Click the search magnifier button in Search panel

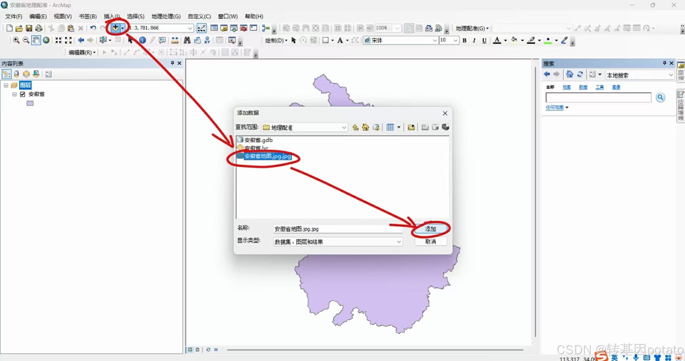[660, 98]
